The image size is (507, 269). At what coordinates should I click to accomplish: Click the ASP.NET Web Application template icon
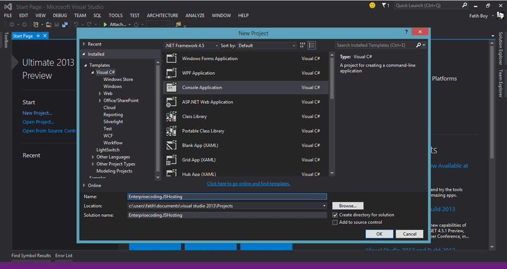coord(171,102)
